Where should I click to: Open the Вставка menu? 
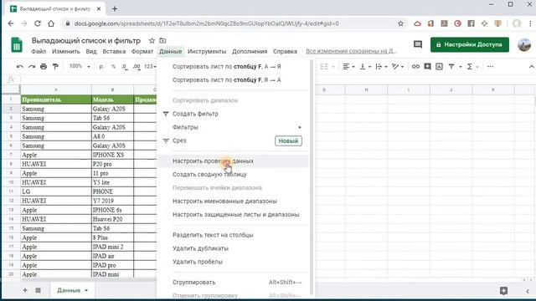point(114,52)
